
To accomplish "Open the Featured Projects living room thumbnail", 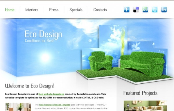I will click(145, 106).
